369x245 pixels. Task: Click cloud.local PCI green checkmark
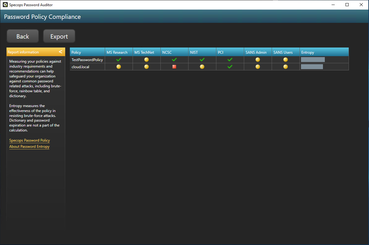230,67
